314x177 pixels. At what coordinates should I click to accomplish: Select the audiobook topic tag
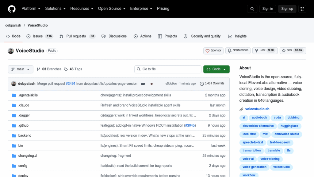coord(259,118)
